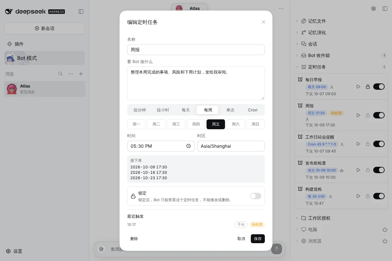Image resolution: width=392 pixels, height=261 pixels.
Task: Disable the 每日早报 task switch
Action: 379,87
